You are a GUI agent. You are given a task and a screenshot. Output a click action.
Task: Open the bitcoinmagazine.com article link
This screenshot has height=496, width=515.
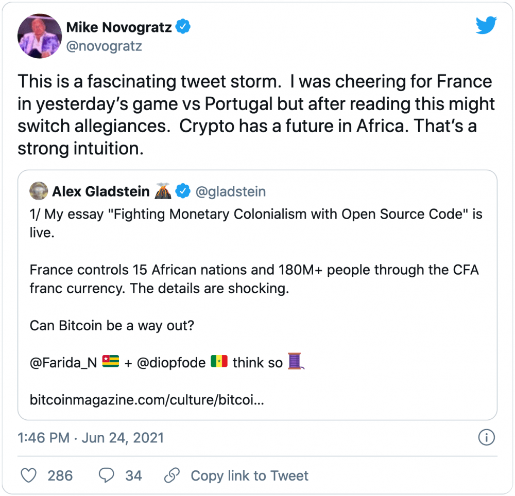147,399
